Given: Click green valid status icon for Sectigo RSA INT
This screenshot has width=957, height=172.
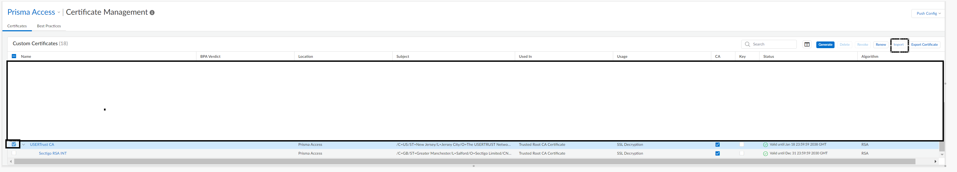Looking at the screenshot, I should 765,154.
